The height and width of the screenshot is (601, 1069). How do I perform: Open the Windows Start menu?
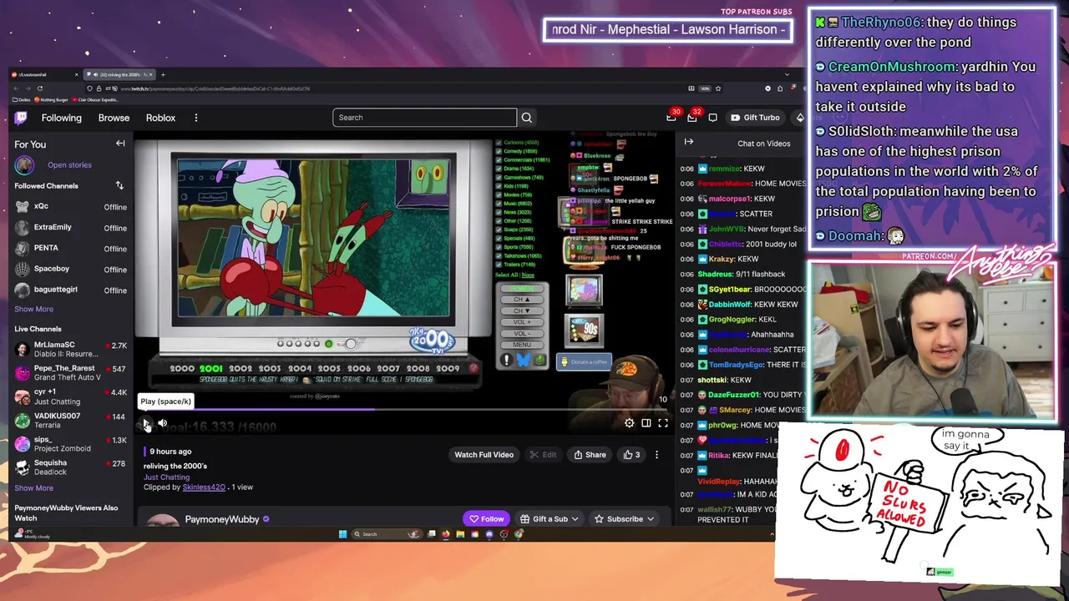342,534
